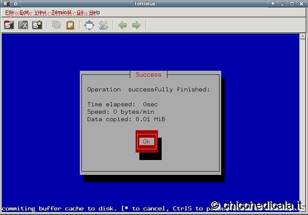Open the File menu
The width and height of the screenshot is (308, 215).
[10, 12]
